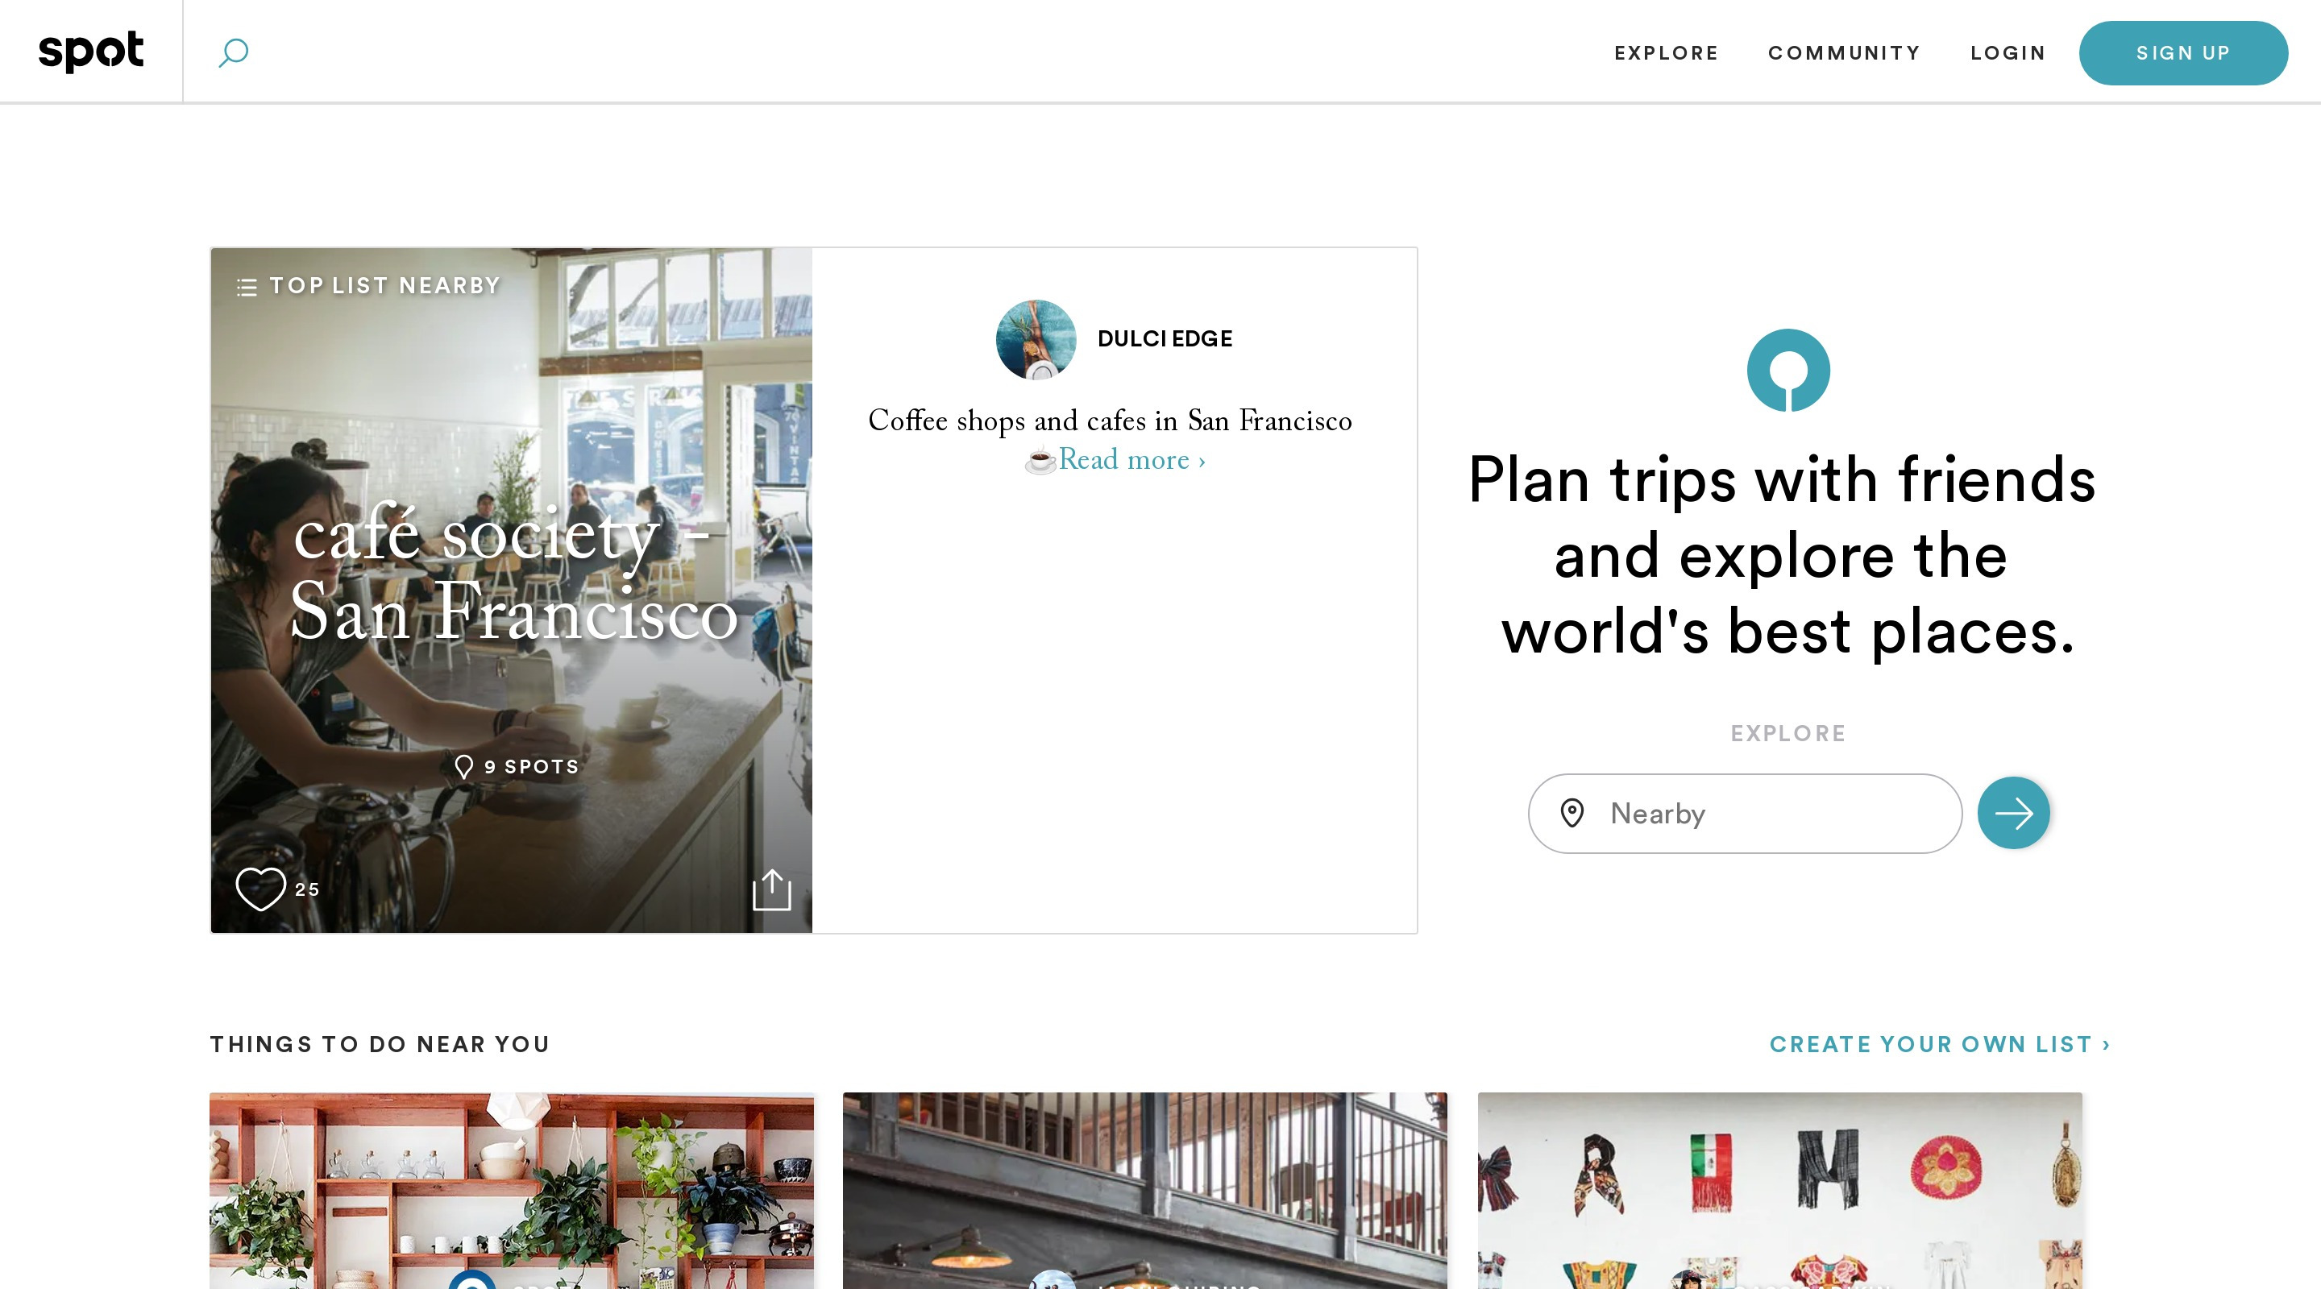2321x1289 pixels.
Task: Follow the Read more link
Action: pos(1131,459)
